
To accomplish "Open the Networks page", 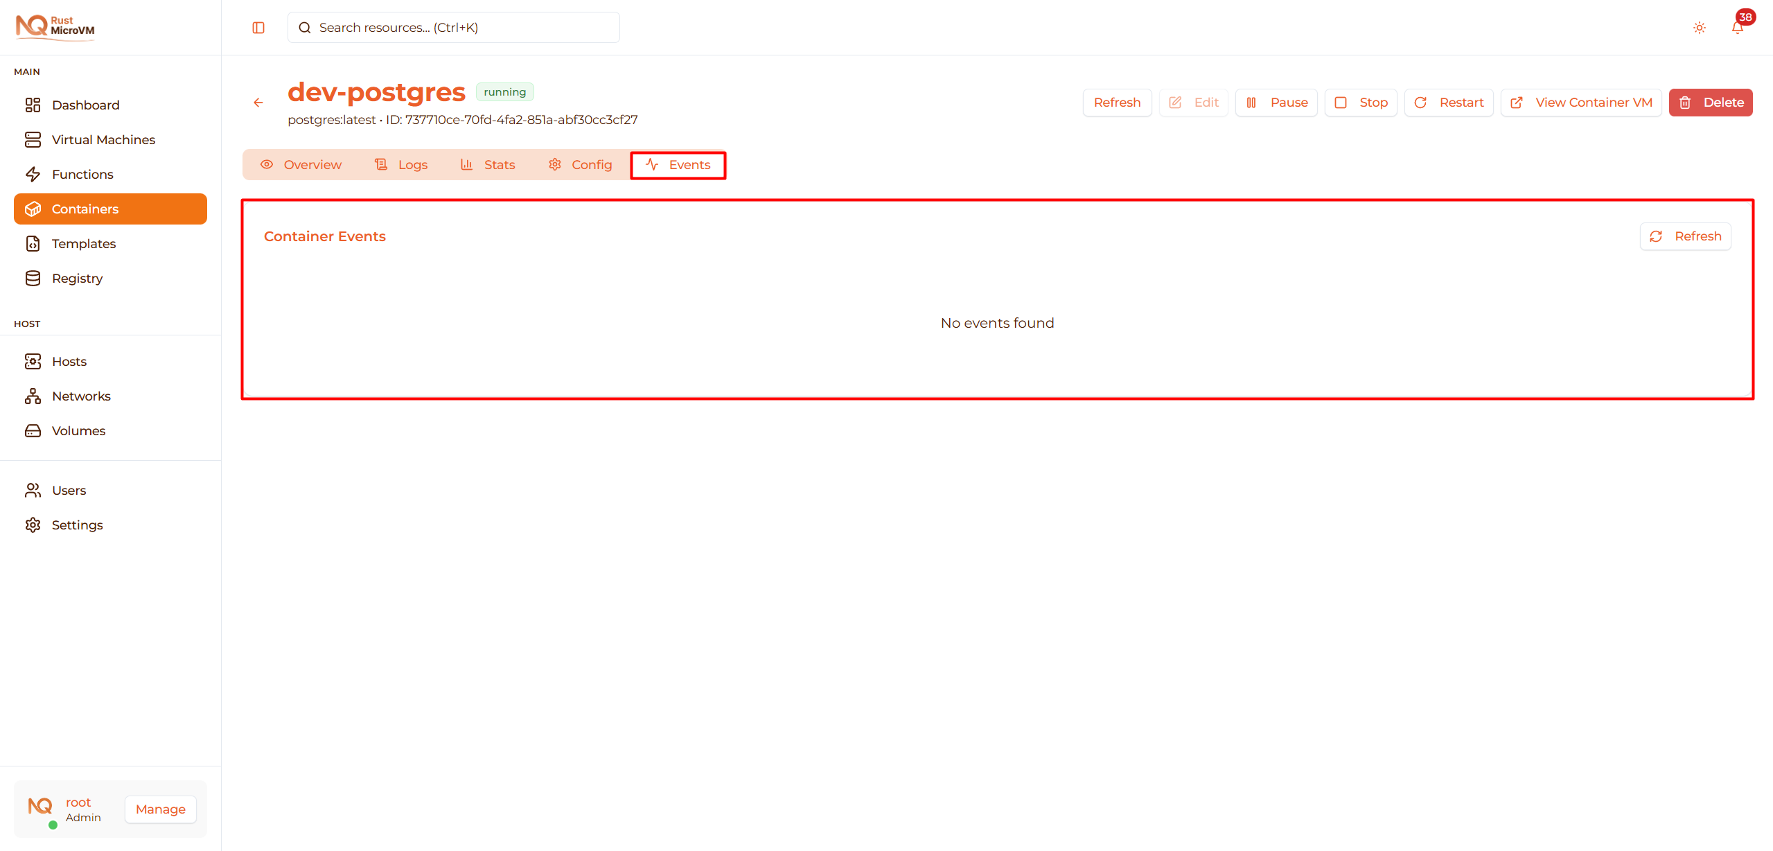I will pyautogui.click(x=81, y=396).
